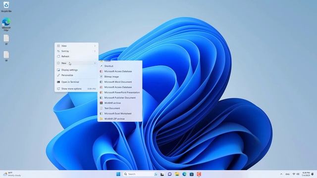317x178 pixels.
Task: Choose Refresh from the context menu
Action: coord(76,56)
